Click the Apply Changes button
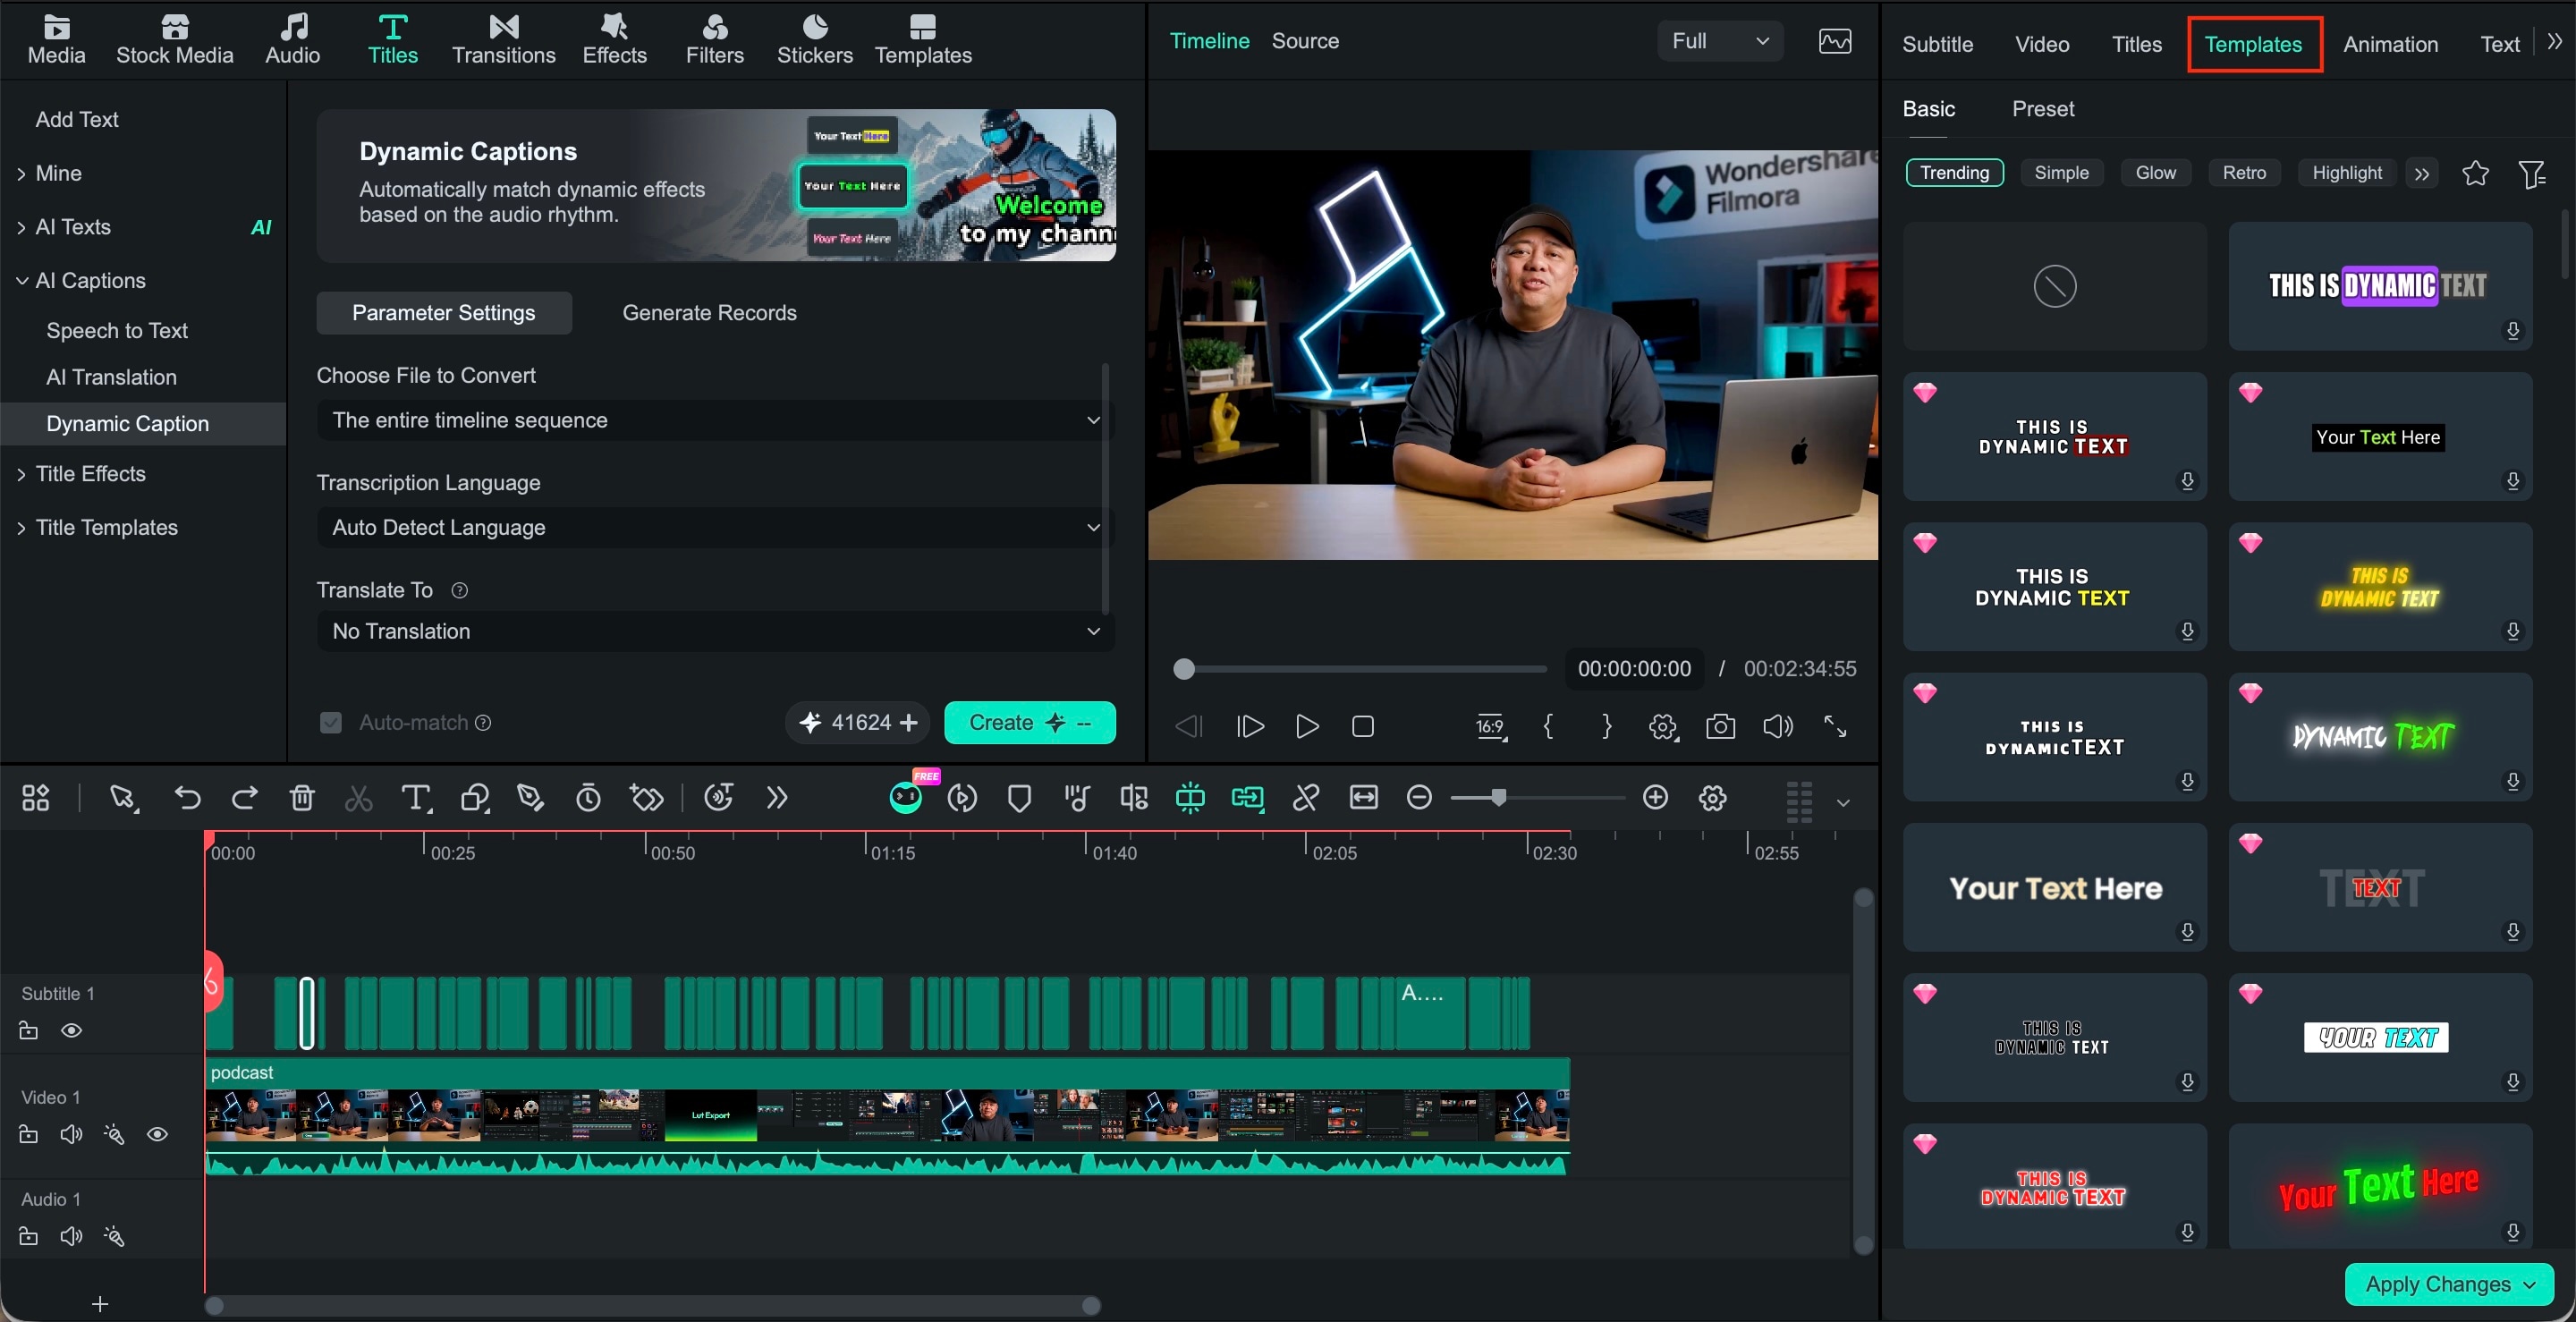 click(x=2449, y=1283)
